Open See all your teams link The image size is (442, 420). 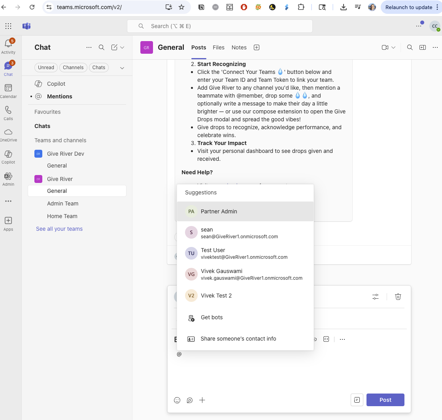point(59,229)
